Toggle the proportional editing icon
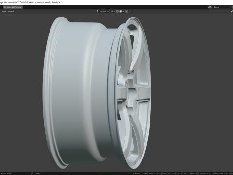The width and height of the screenshot is (233, 175). click(127, 11)
